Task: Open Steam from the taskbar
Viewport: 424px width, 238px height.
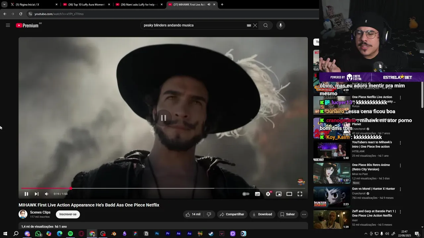Action: pos(211,234)
